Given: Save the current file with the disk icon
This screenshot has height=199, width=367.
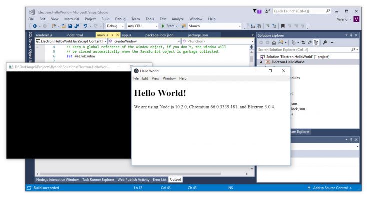Looking at the screenshot, I should click(70, 26).
